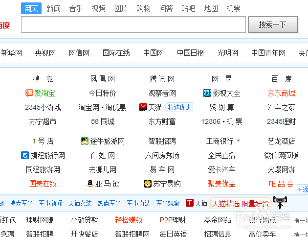The width and height of the screenshot is (308, 237).
Task: Open the 问答 search tab
Action: coord(166,8)
